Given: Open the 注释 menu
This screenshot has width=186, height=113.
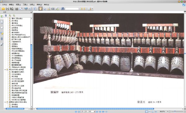Looking at the screenshot, I should pos(32,5).
